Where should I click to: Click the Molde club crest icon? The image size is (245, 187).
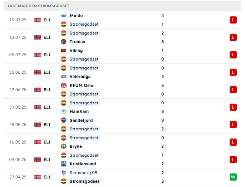[64, 16]
